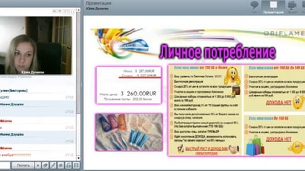The width and height of the screenshot is (305, 171).
Task: Click the scroll down arrow of chat panel
Action: pyautogui.click(x=78, y=158)
